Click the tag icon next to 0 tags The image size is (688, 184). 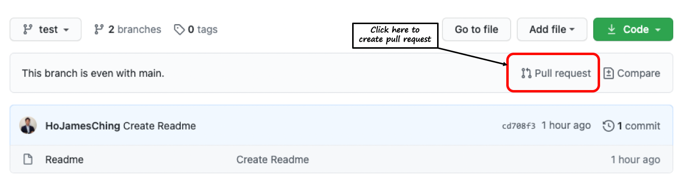point(179,30)
